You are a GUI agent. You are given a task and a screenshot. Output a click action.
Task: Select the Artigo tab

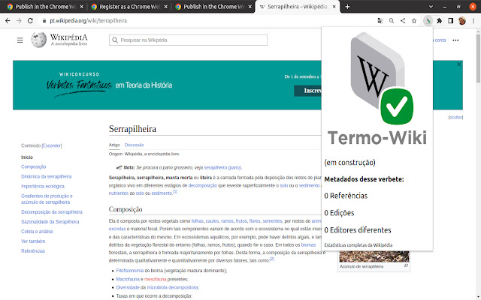[114, 145]
